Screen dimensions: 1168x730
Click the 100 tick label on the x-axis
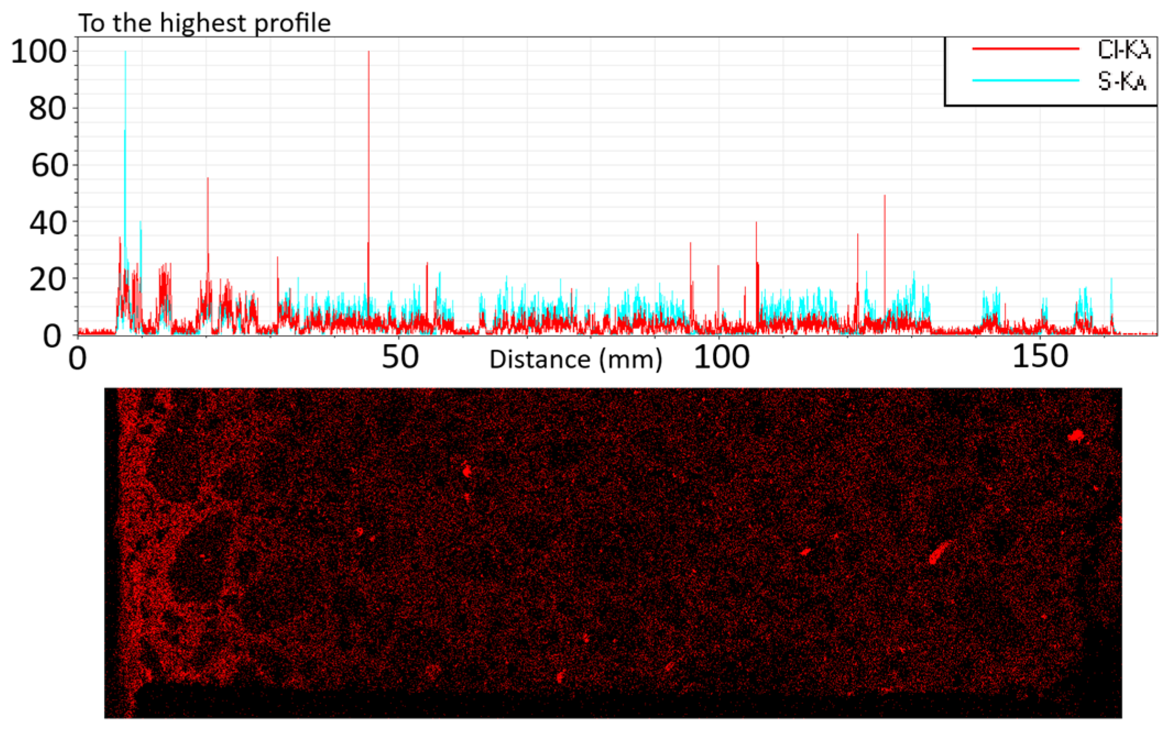(721, 357)
